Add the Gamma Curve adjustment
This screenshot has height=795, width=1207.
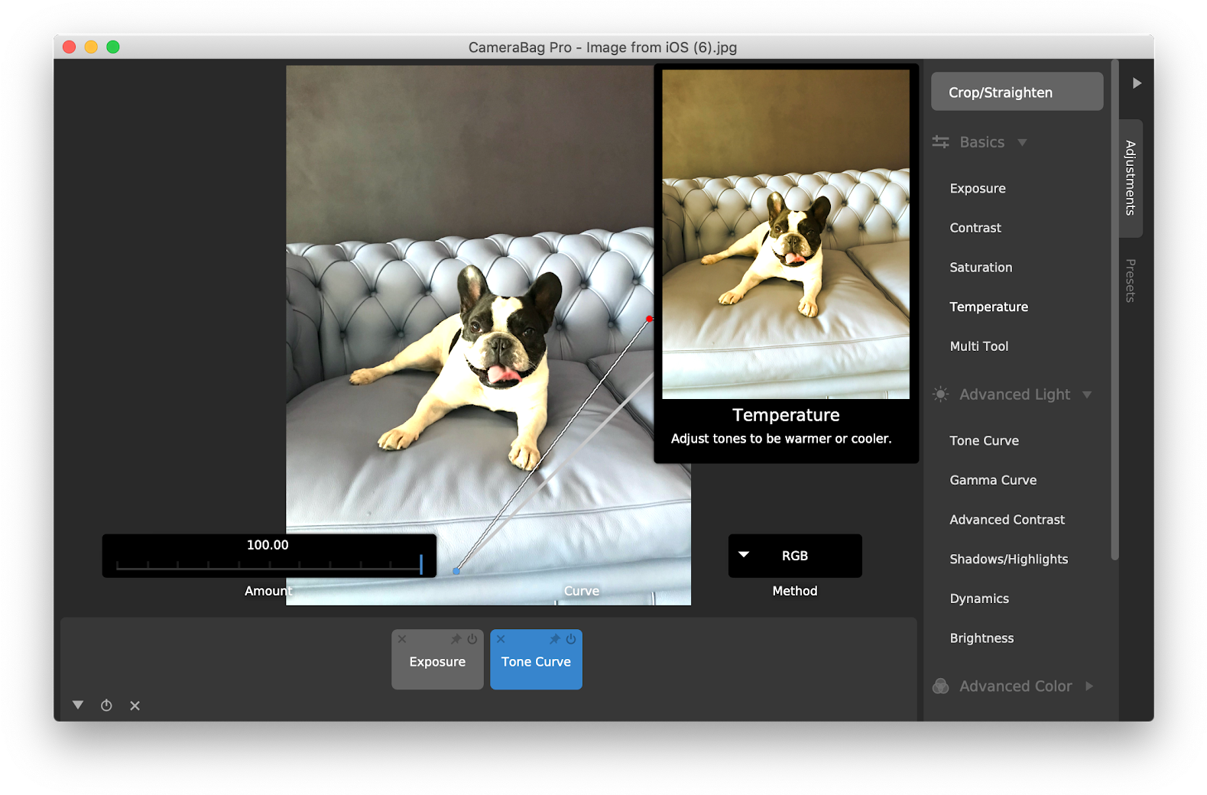pyautogui.click(x=993, y=480)
